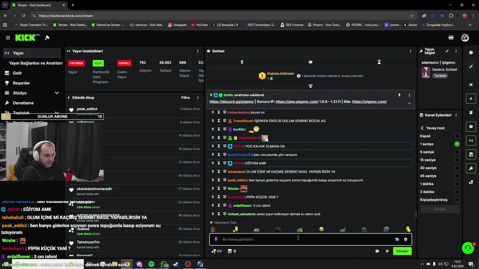Open Kanal Eylemleri three-dot menu
479x269 pixels.
click(x=456, y=115)
